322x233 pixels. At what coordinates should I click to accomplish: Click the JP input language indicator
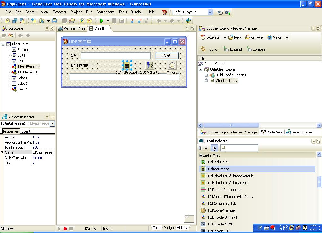tap(259, 227)
